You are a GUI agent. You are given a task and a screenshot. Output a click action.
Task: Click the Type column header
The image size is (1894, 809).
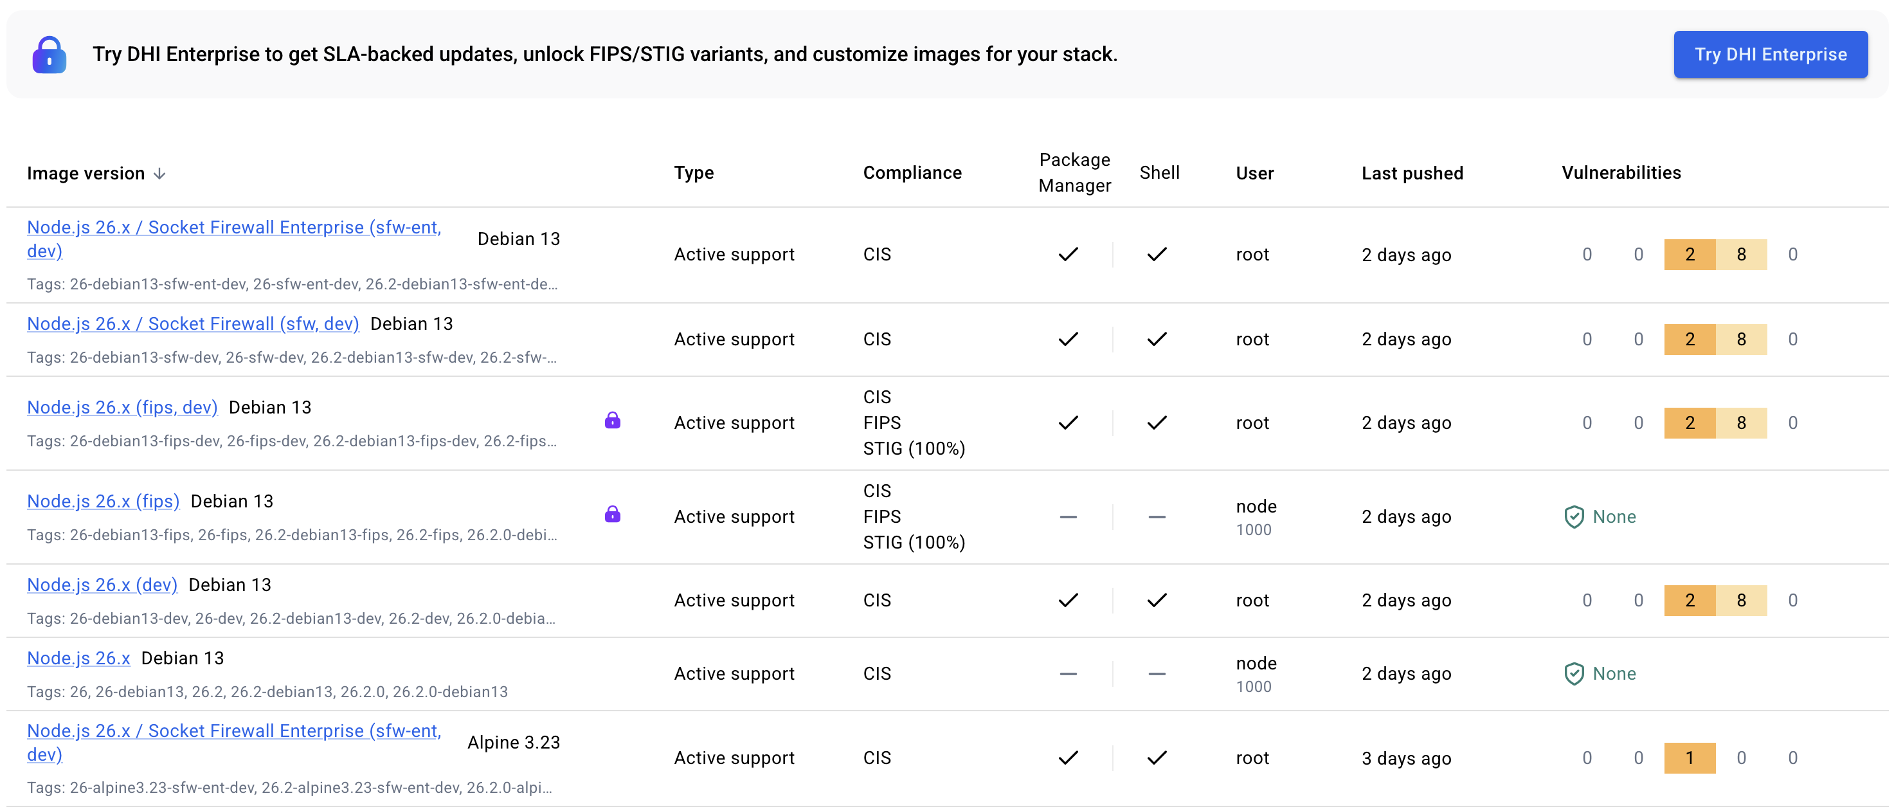pyautogui.click(x=694, y=173)
